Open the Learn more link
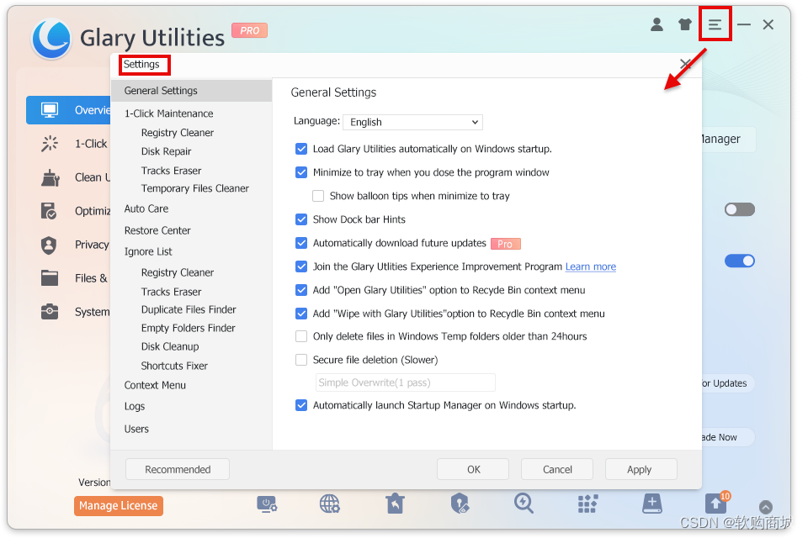The image size is (808, 538). click(x=590, y=266)
